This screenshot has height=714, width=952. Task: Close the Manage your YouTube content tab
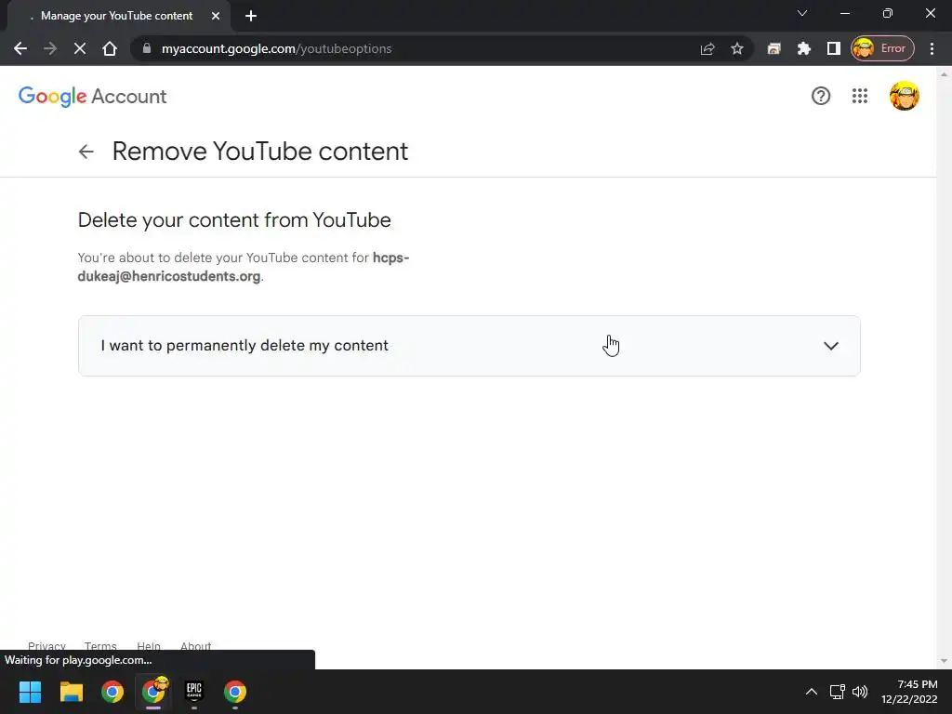pos(216,16)
